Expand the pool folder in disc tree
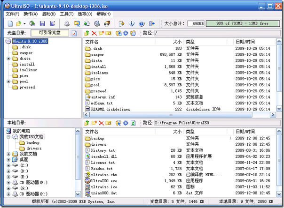284x208 pixels. (x=8, y=82)
